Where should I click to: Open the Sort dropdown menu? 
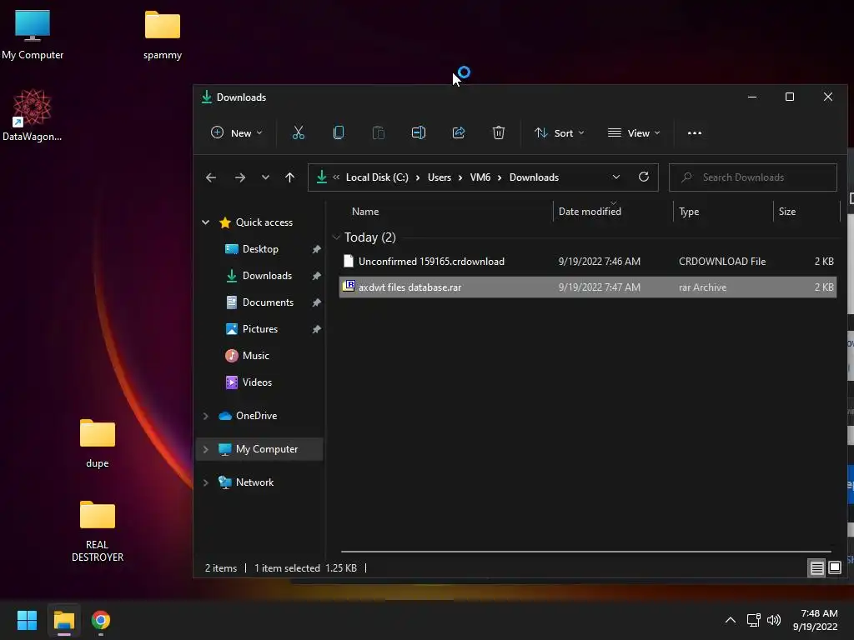[560, 132]
